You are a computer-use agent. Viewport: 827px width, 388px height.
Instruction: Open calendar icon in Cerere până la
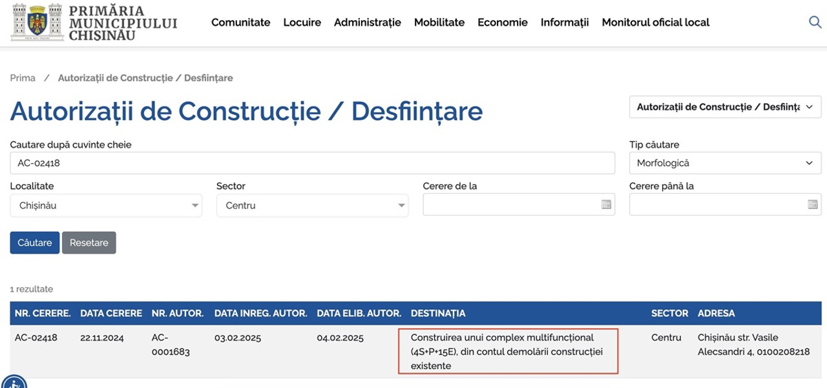(x=813, y=205)
